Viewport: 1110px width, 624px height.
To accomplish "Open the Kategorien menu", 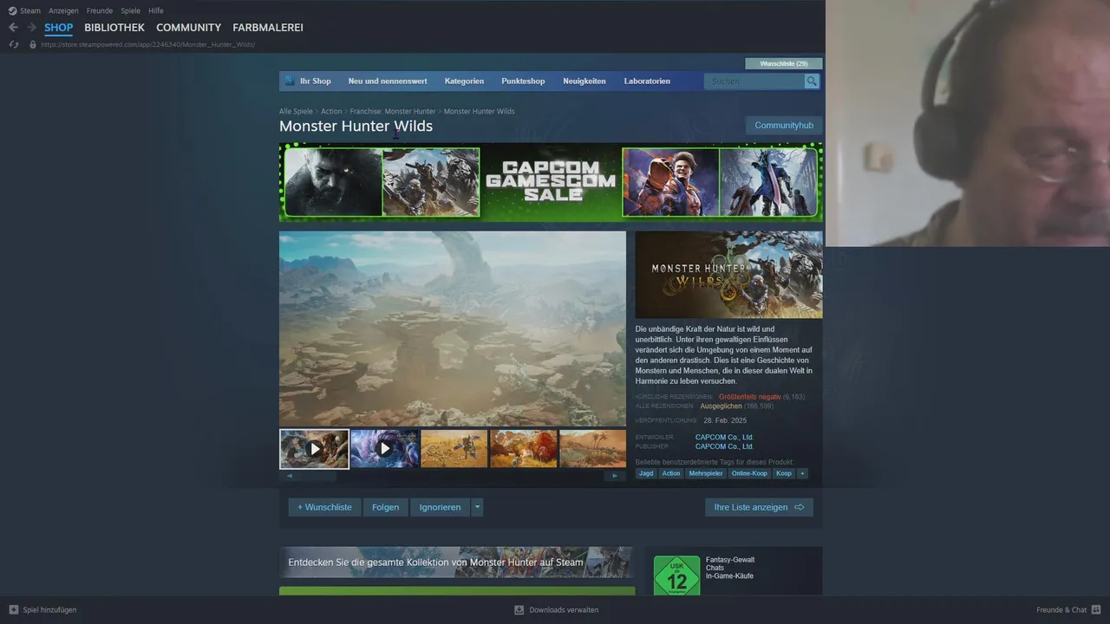I will pyautogui.click(x=464, y=81).
